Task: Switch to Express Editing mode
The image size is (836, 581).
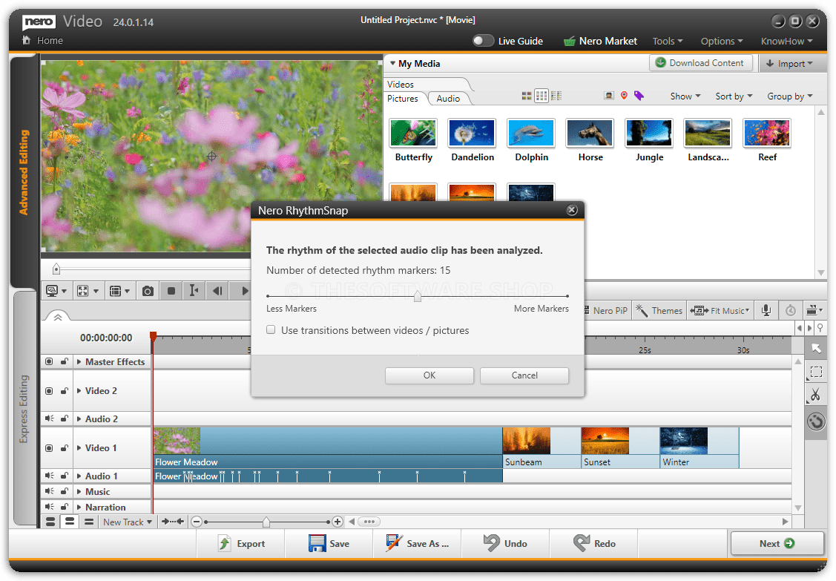Action: tap(24, 408)
